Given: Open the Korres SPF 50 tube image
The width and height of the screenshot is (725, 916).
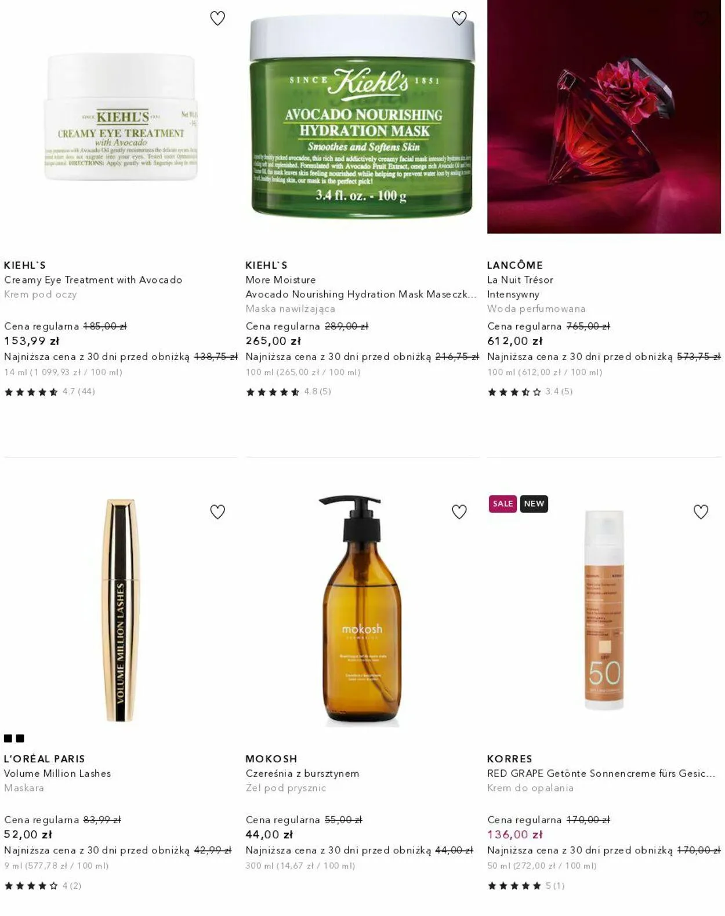Looking at the screenshot, I should (x=604, y=610).
